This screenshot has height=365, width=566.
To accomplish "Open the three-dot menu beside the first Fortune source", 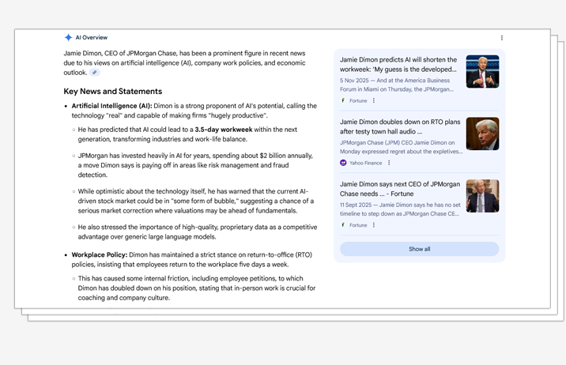I will (x=374, y=100).
